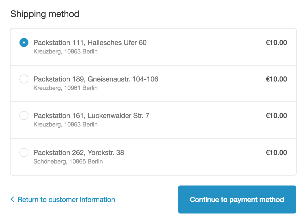Click Continue to payment method button
Image resolution: width=307 pixels, height=222 pixels.
[x=237, y=199]
